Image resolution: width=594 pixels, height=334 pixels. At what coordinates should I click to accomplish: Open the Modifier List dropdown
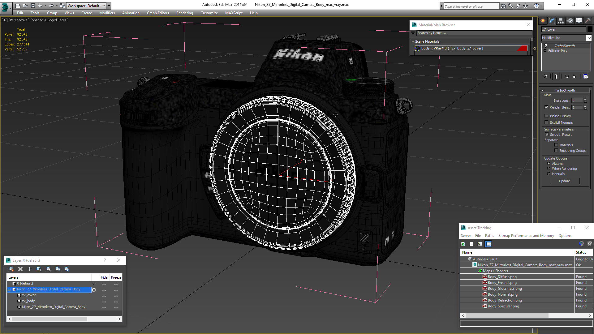pyautogui.click(x=589, y=38)
